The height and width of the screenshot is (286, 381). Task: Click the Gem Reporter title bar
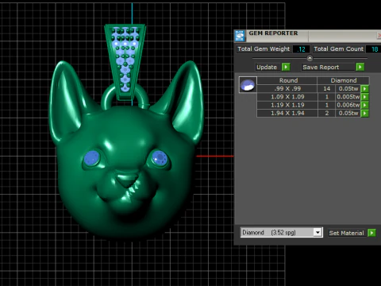click(307, 36)
